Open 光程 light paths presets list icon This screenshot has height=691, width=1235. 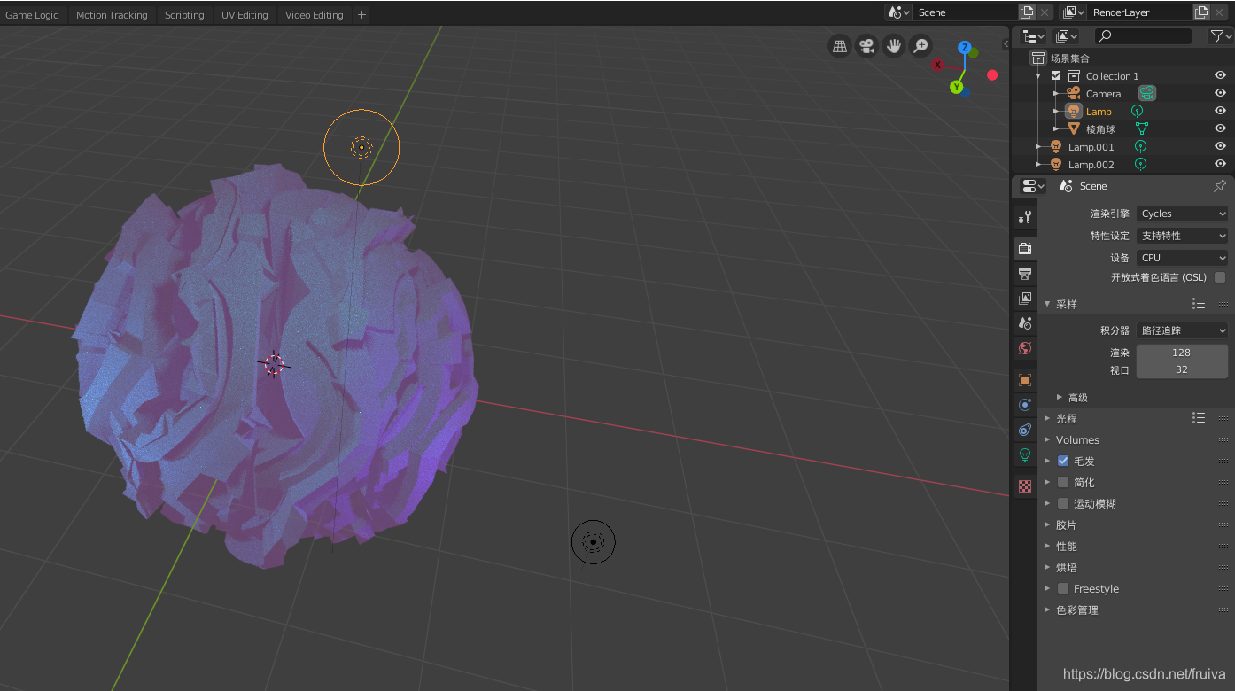click(1199, 418)
